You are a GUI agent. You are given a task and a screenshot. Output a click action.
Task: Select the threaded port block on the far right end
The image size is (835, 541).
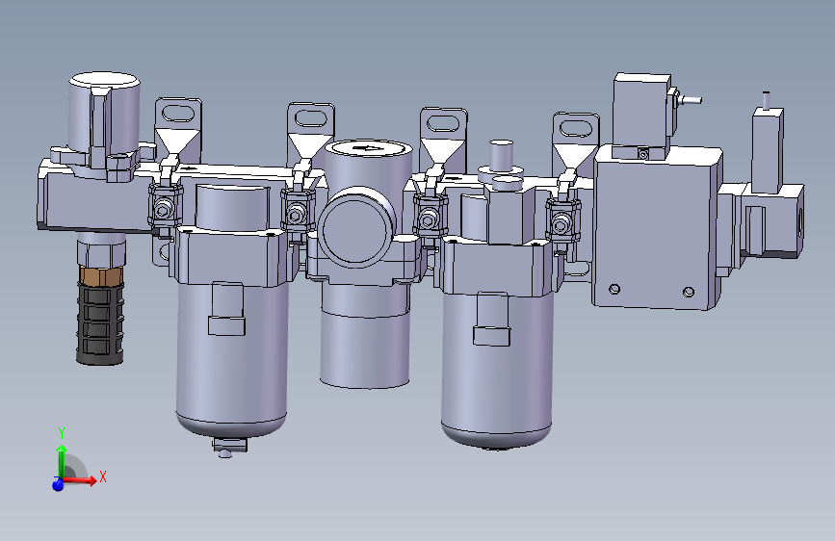(772, 221)
